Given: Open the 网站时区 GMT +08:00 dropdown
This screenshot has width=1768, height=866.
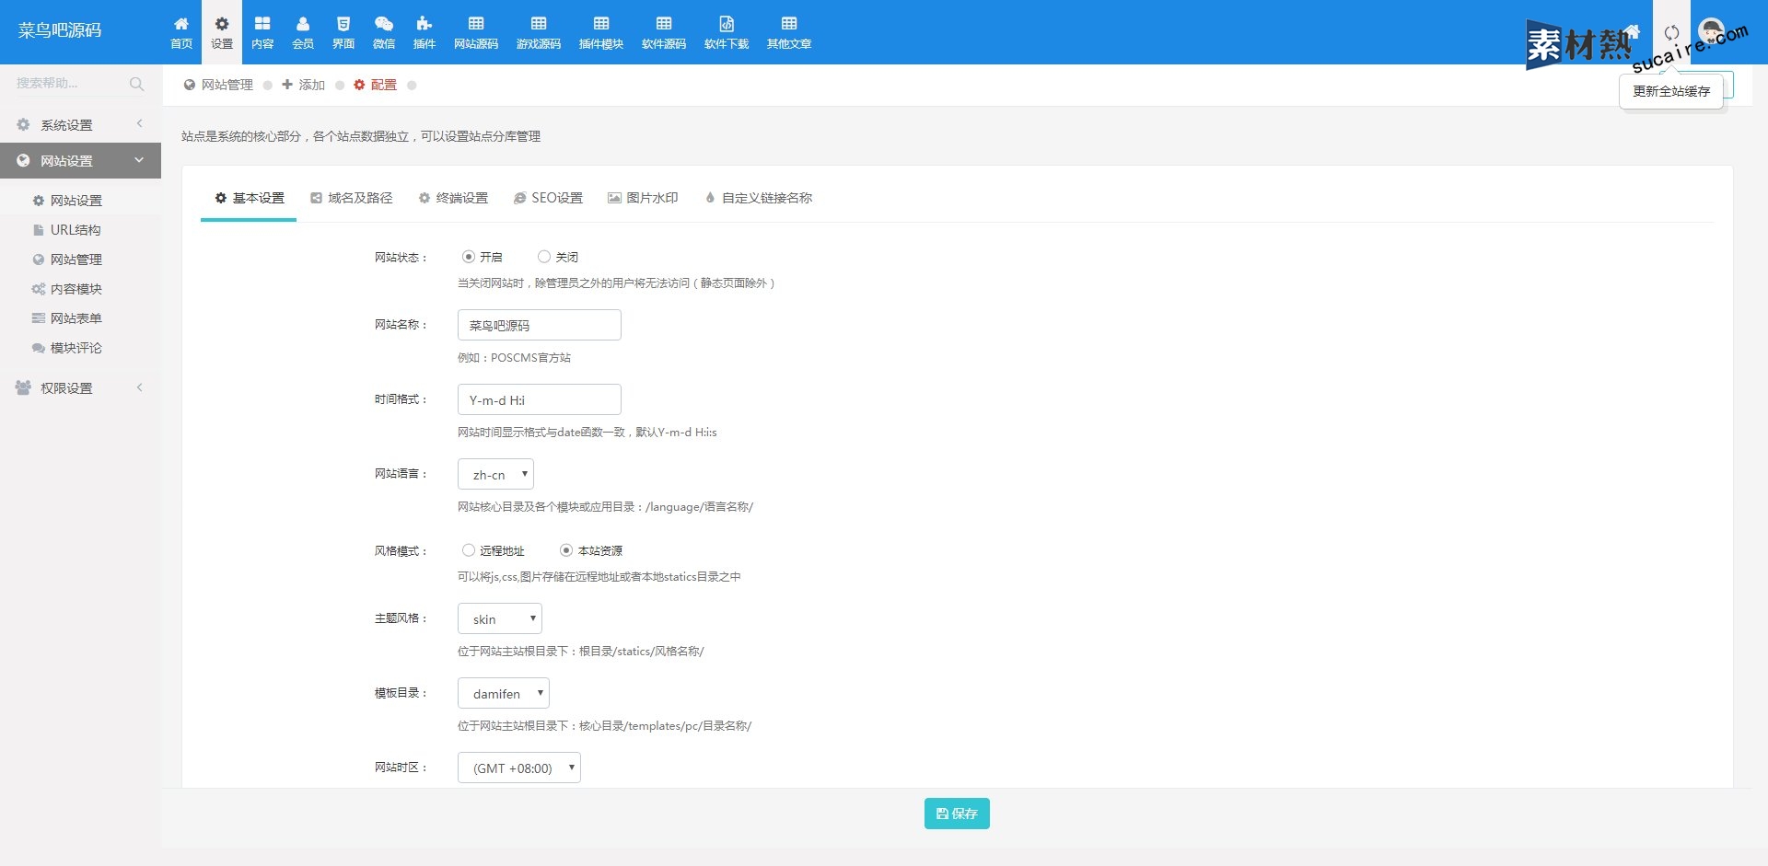Looking at the screenshot, I should coord(519,768).
